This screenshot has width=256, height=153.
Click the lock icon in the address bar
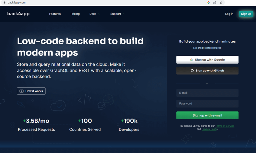click(4, 2)
